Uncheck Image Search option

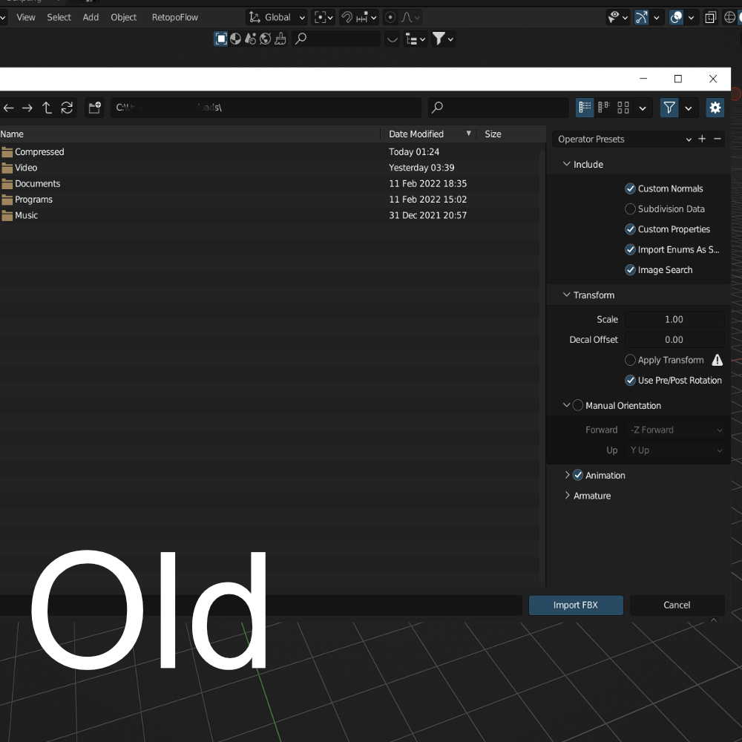[x=630, y=270]
